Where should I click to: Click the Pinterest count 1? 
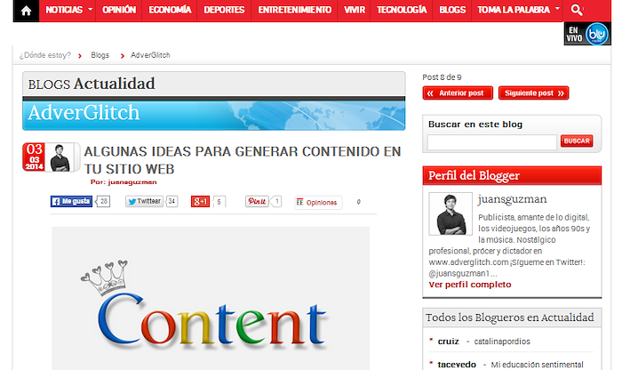[277, 201]
